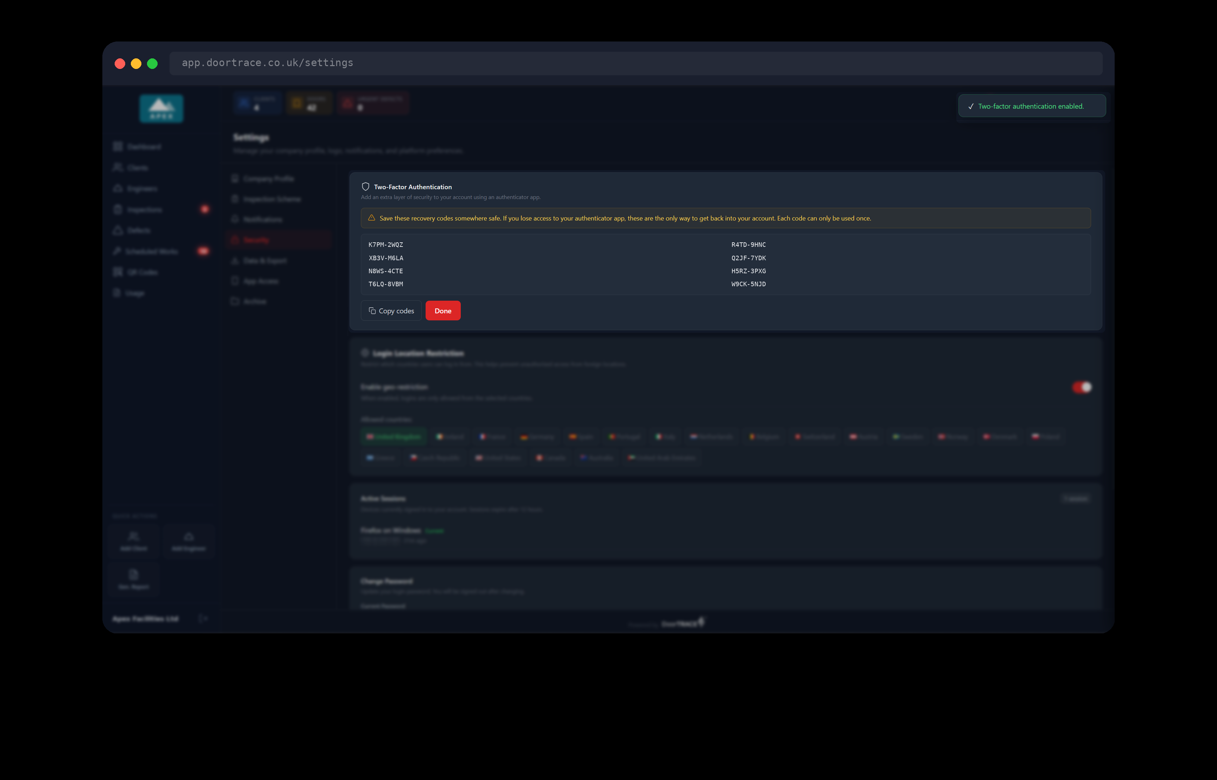Select recovery code T6LQ-8VBM
The height and width of the screenshot is (780, 1217).
coord(386,284)
